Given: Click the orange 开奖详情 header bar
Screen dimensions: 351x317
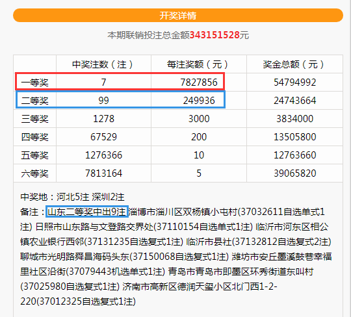Looking at the screenshot, I should click(x=178, y=15).
